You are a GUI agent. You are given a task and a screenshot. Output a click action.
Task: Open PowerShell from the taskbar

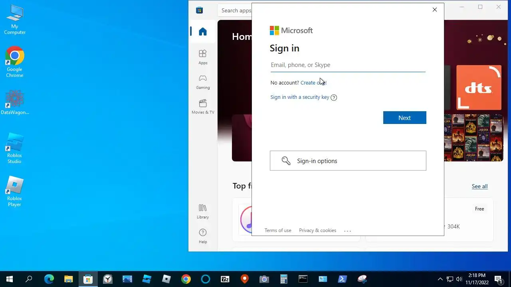pos(343,279)
